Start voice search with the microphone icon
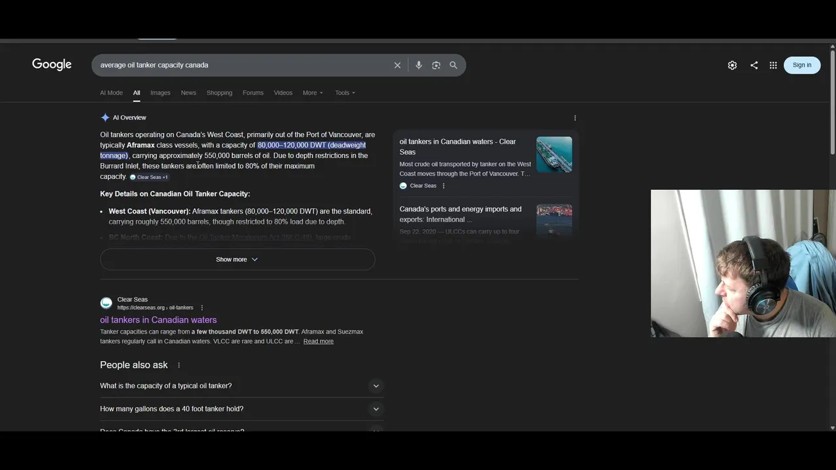The width and height of the screenshot is (836, 470). click(x=419, y=65)
